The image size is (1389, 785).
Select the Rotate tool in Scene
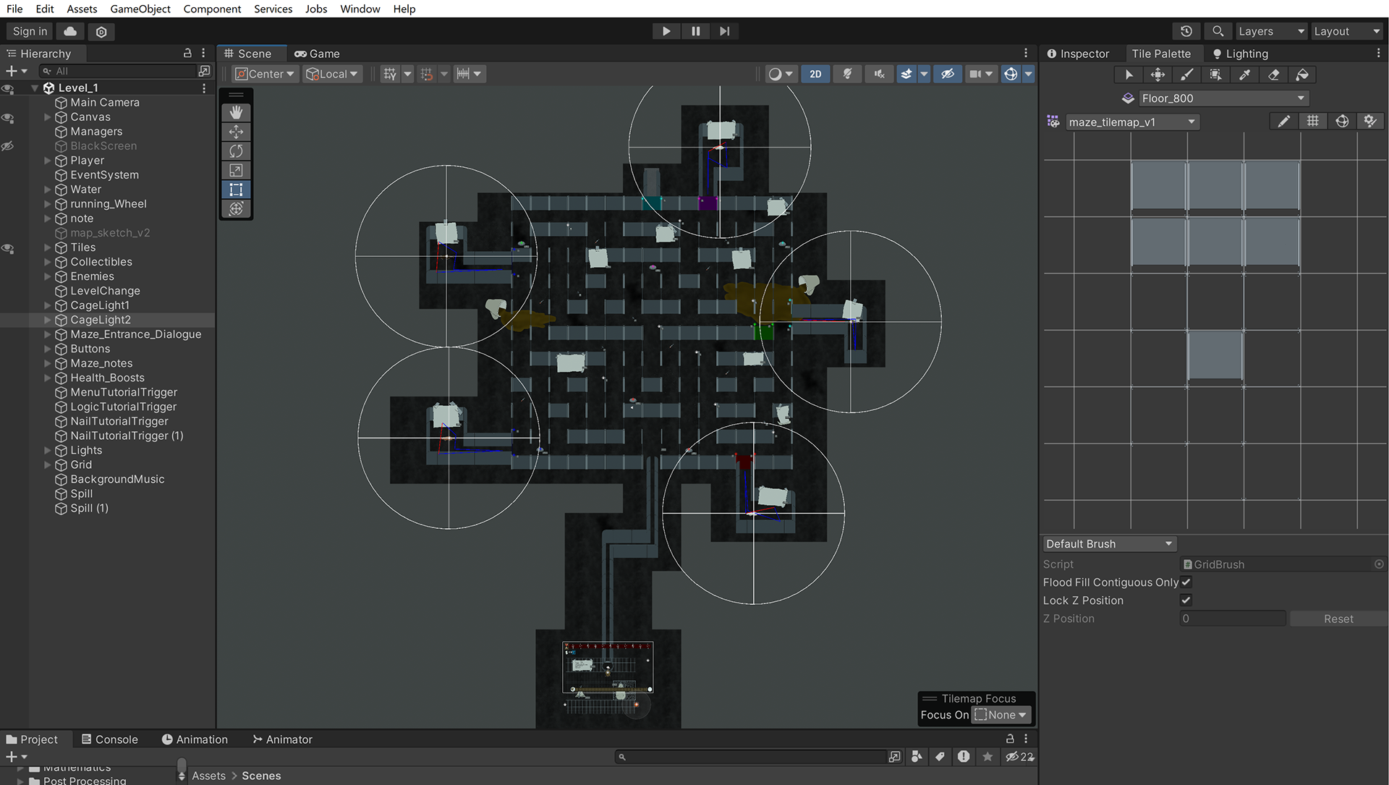236,150
